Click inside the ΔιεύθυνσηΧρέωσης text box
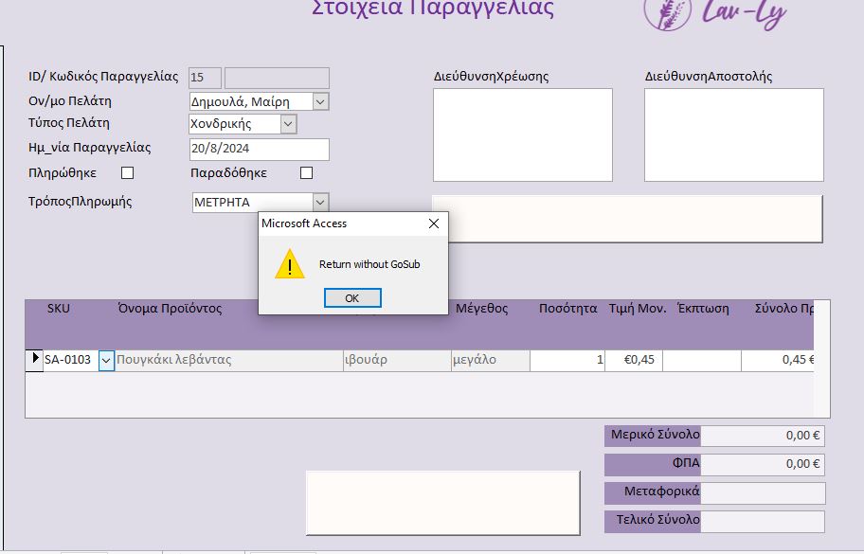Image resolution: width=864 pixels, height=554 pixels. click(521, 133)
